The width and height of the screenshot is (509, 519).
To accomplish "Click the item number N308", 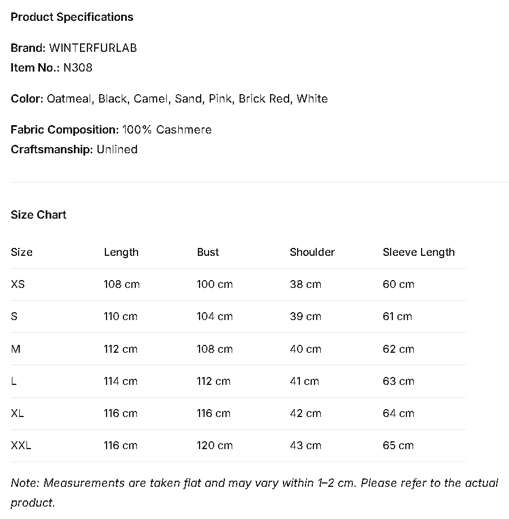I will [x=78, y=68].
